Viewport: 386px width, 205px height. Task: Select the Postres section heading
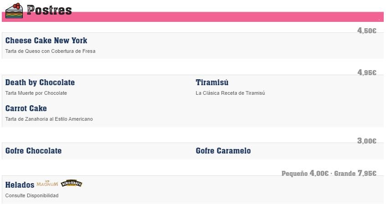click(49, 10)
